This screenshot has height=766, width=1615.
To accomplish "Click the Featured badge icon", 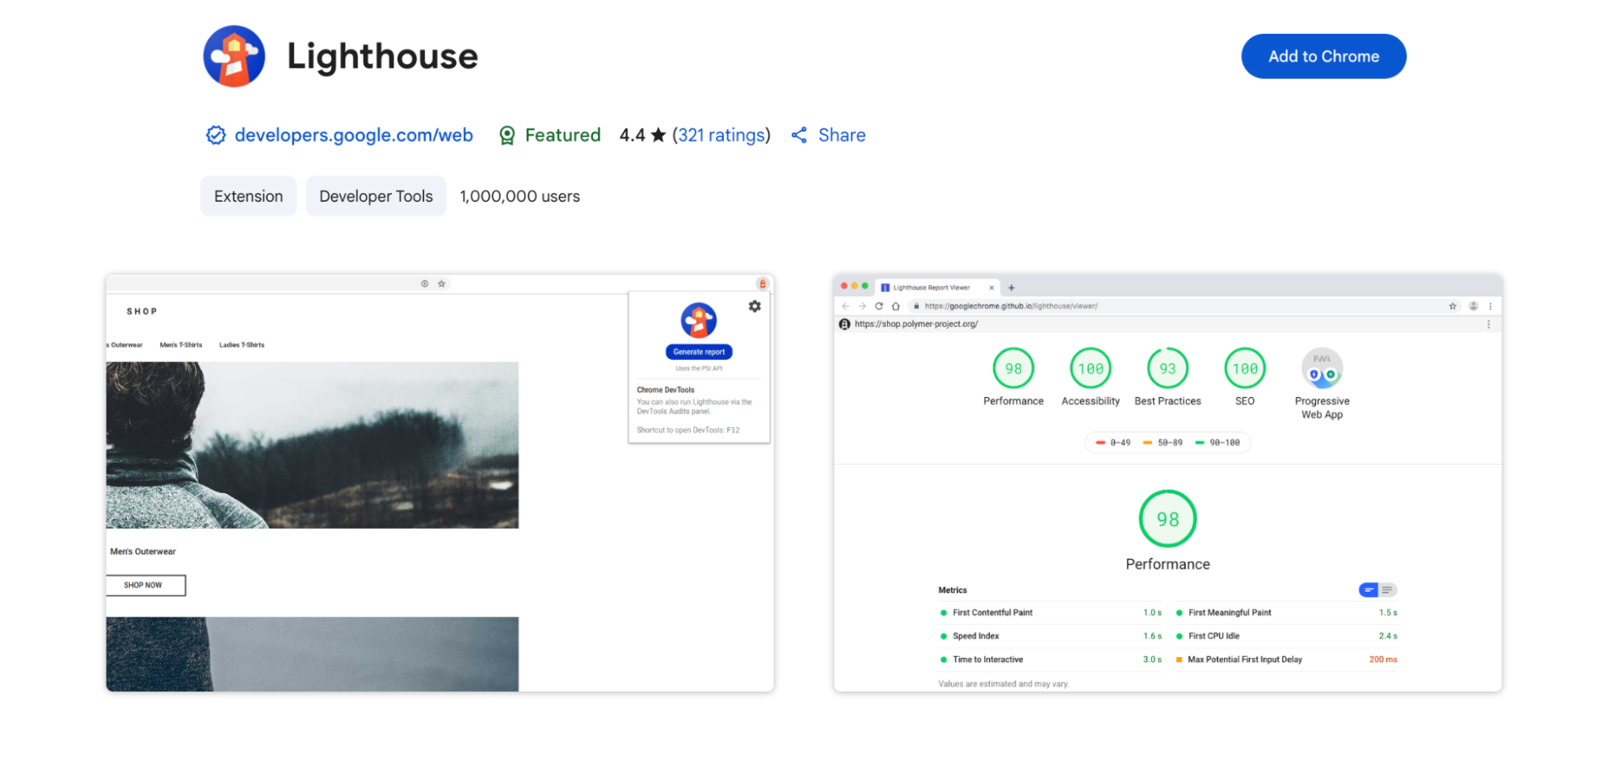I will (x=507, y=136).
